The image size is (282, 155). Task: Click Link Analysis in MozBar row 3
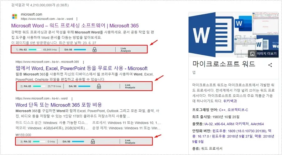point(130,142)
